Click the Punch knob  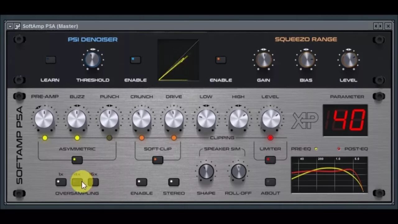pos(109,119)
